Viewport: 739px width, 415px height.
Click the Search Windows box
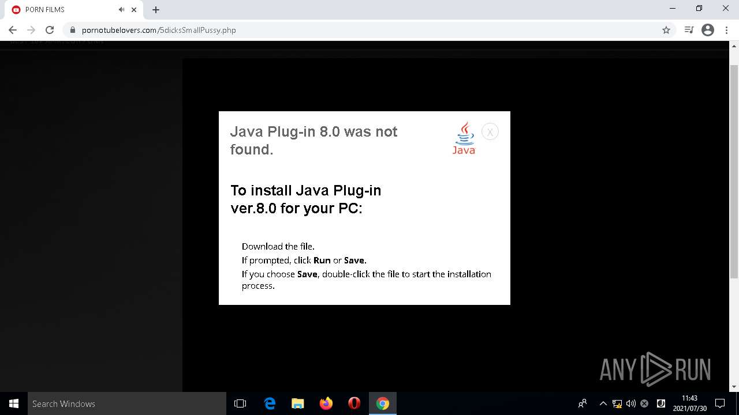pos(127,403)
